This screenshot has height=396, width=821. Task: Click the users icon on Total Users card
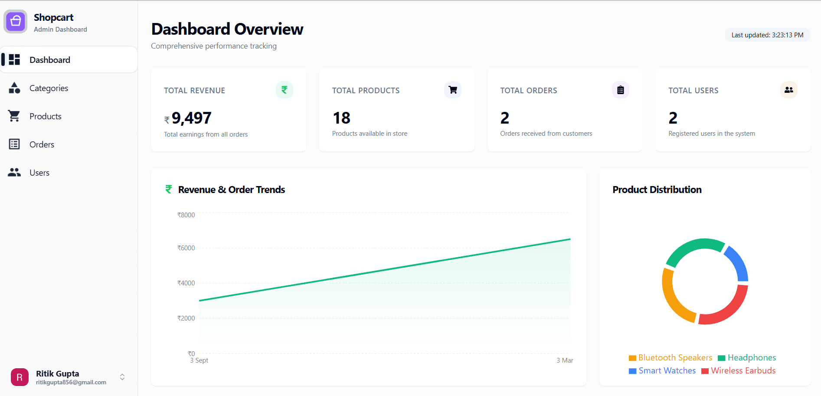(788, 90)
